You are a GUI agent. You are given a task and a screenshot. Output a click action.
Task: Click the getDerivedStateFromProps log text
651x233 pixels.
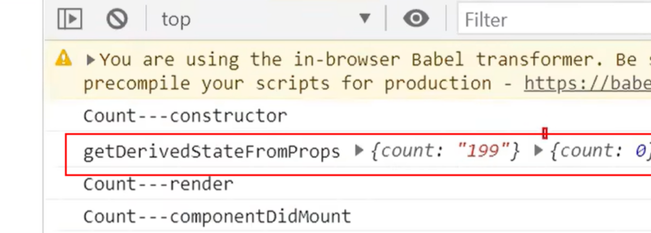(212, 152)
